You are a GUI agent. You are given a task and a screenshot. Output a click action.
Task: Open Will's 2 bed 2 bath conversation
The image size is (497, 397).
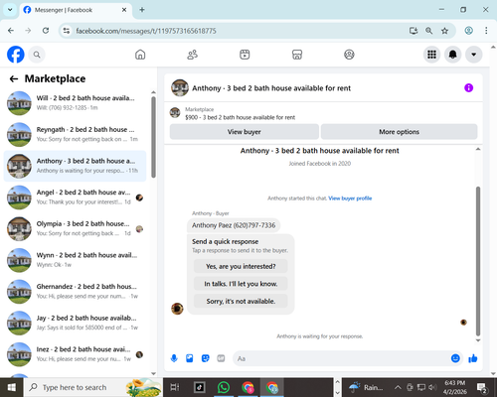pos(75,103)
